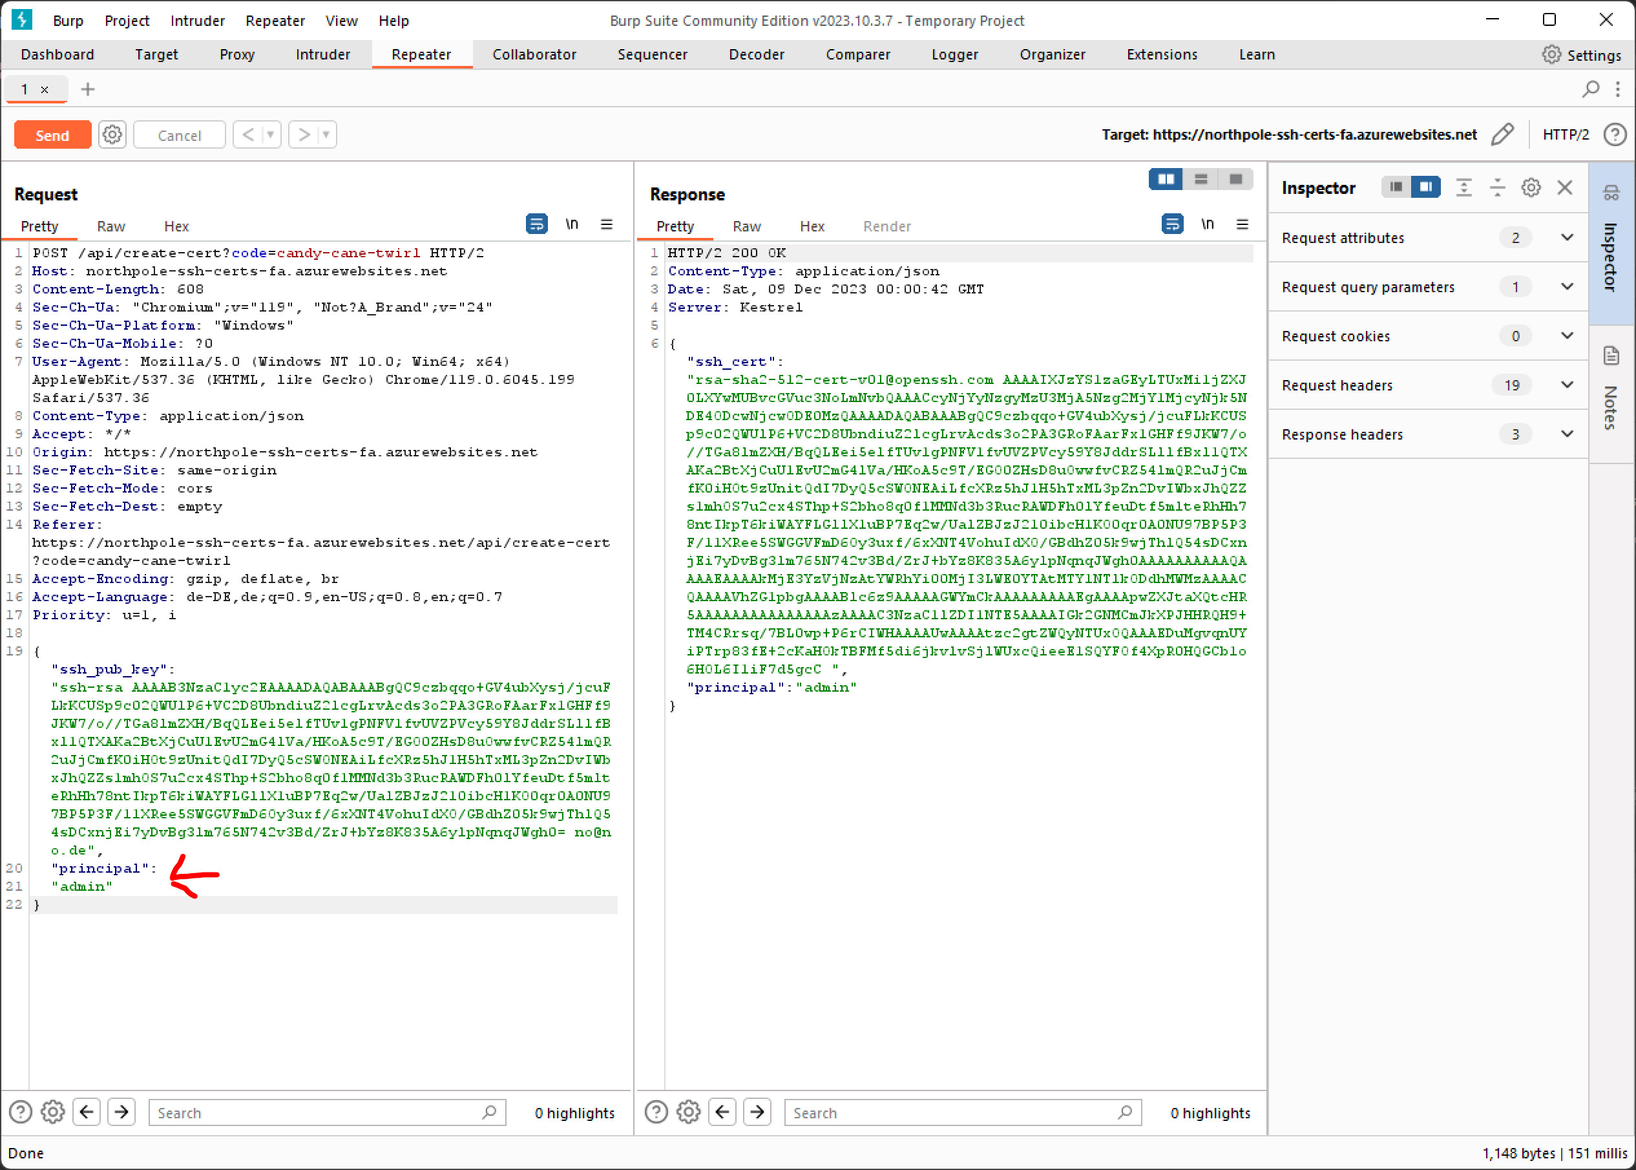Open the Intruder menu
1636x1170 pixels.
196,20
